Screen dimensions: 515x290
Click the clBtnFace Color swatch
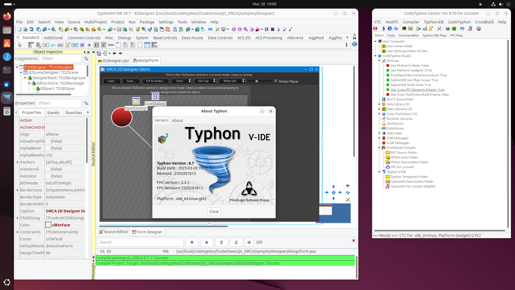pos(48,225)
